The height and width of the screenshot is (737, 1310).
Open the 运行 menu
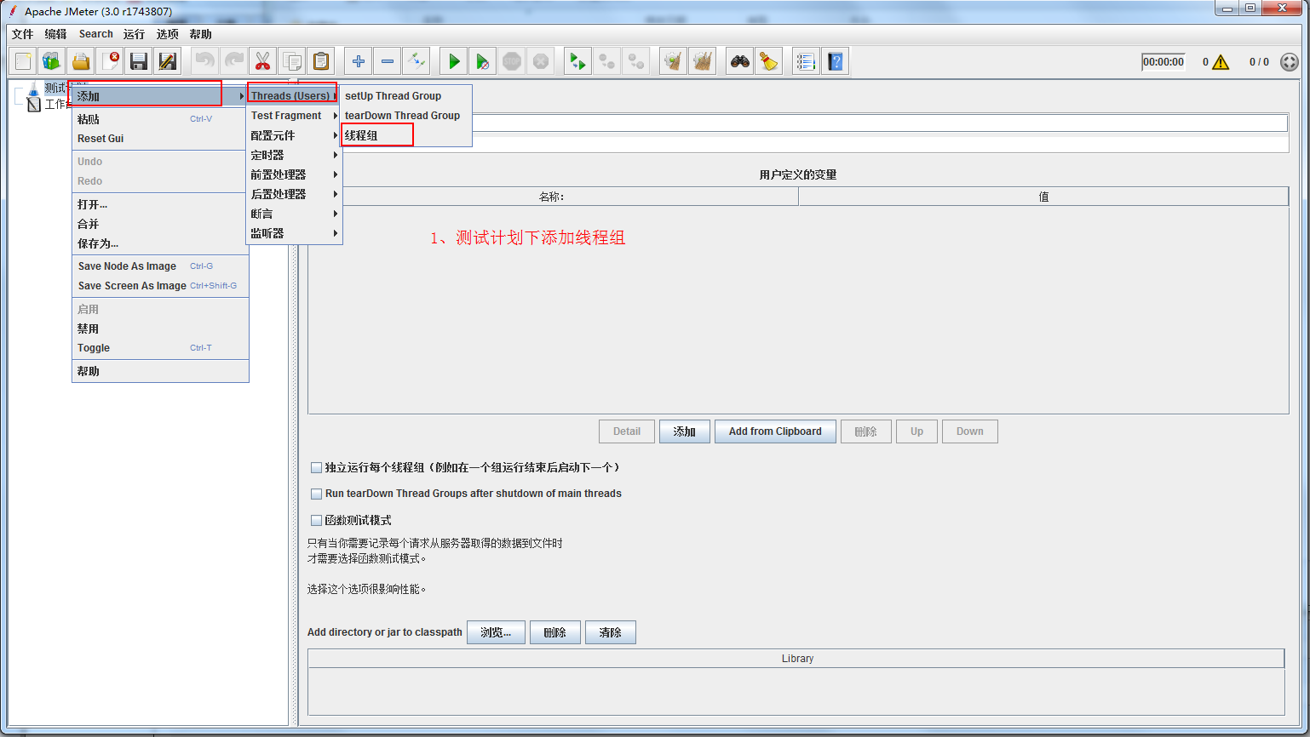click(135, 34)
